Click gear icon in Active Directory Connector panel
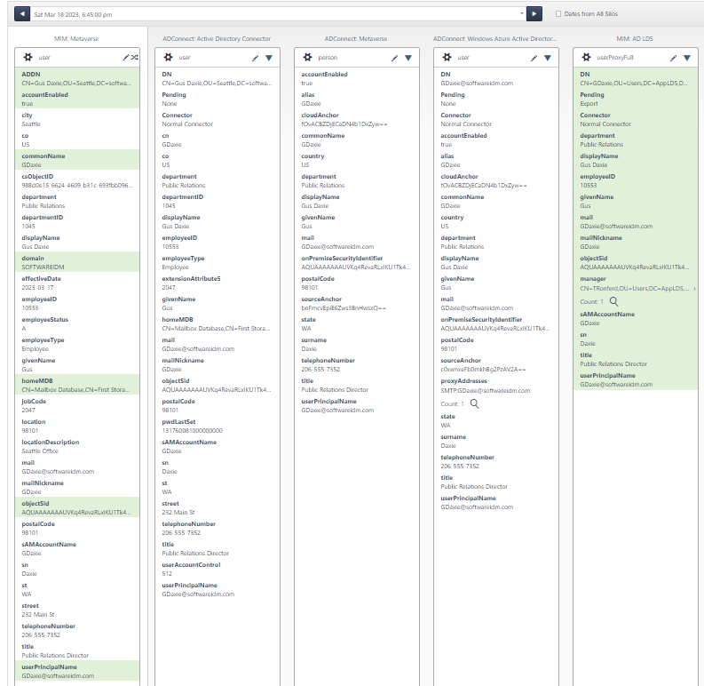 pyautogui.click(x=168, y=57)
